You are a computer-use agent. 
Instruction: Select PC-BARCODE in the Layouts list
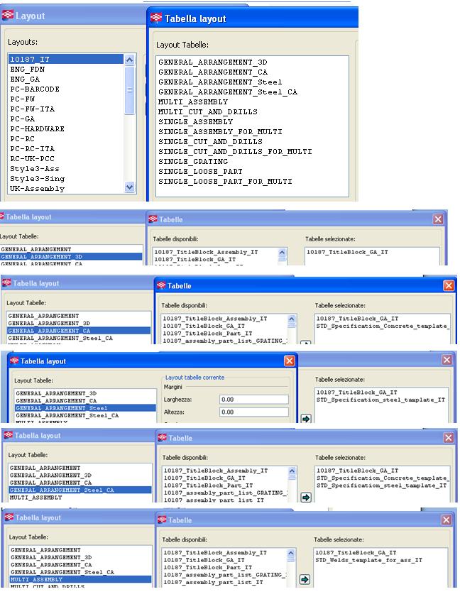35,89
